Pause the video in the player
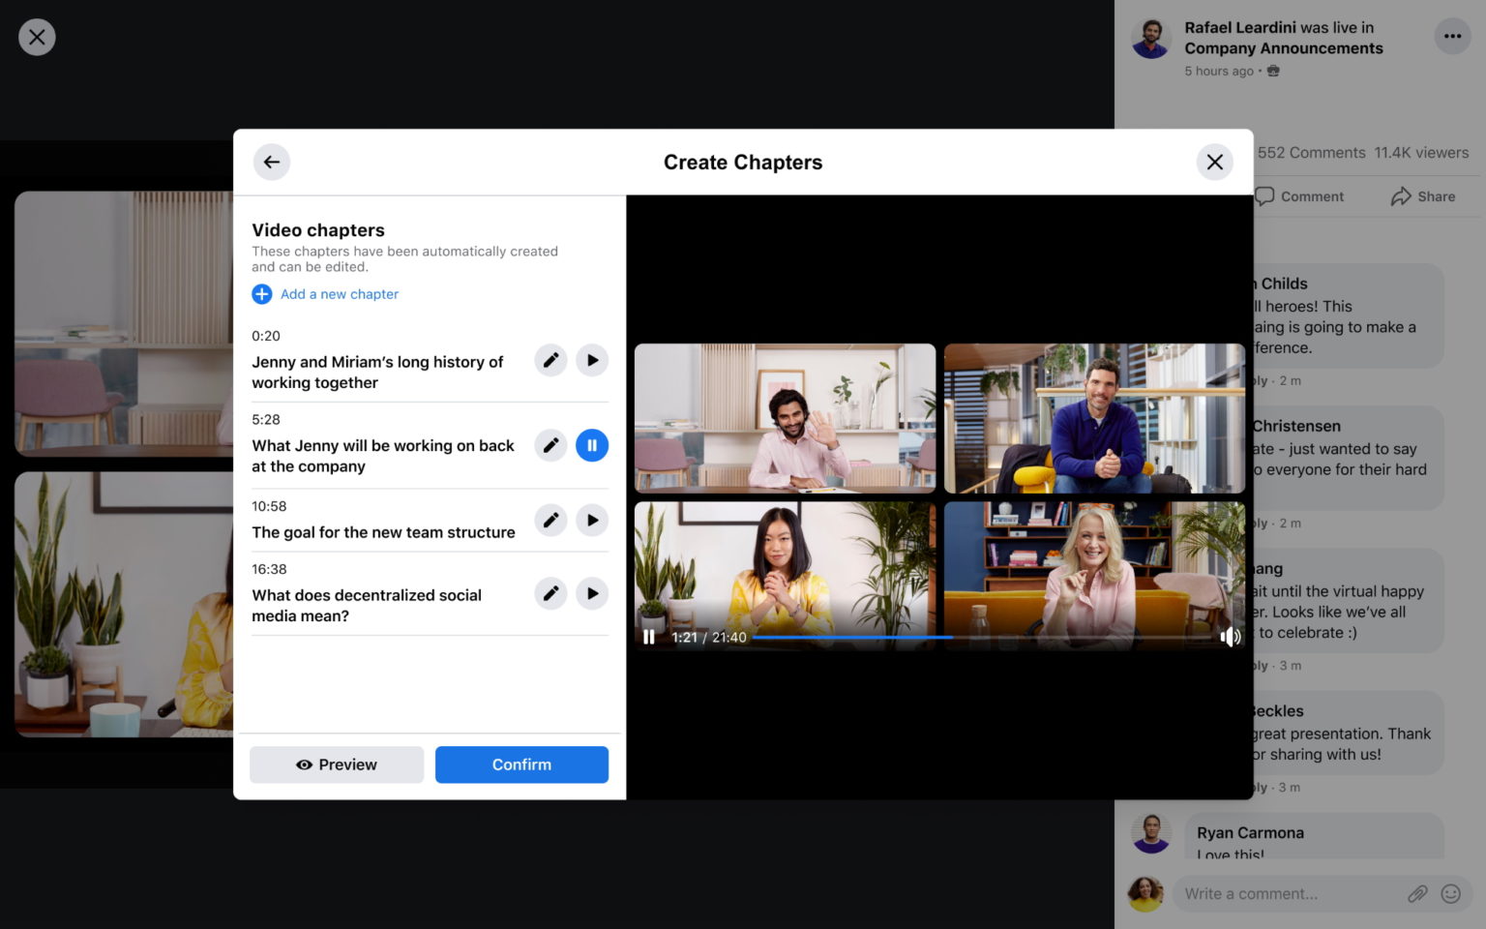Viewport: 1486px width, 929px height. click(x=648, y=637)
